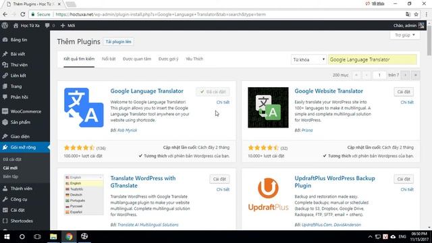Open author link Rob Myrick

(x=127, y=130)
